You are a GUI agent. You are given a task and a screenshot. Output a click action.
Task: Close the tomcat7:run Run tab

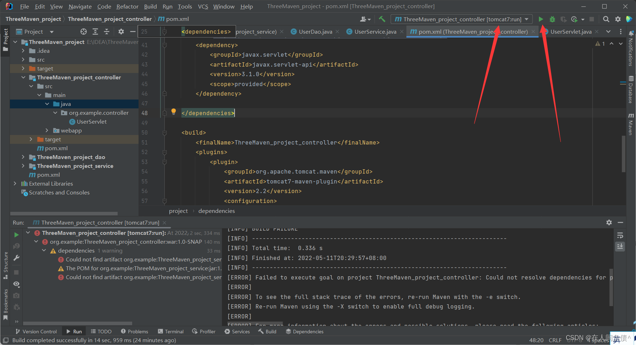pos(164,223)
